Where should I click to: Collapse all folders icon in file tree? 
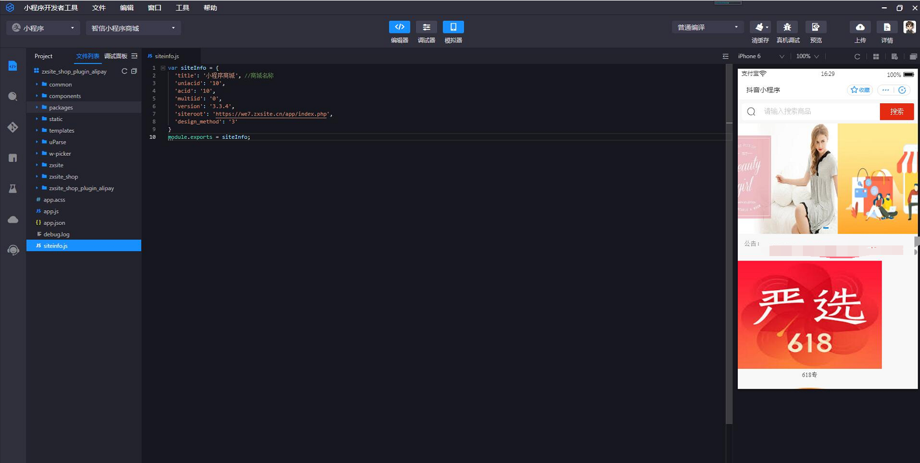pos(134,71)
